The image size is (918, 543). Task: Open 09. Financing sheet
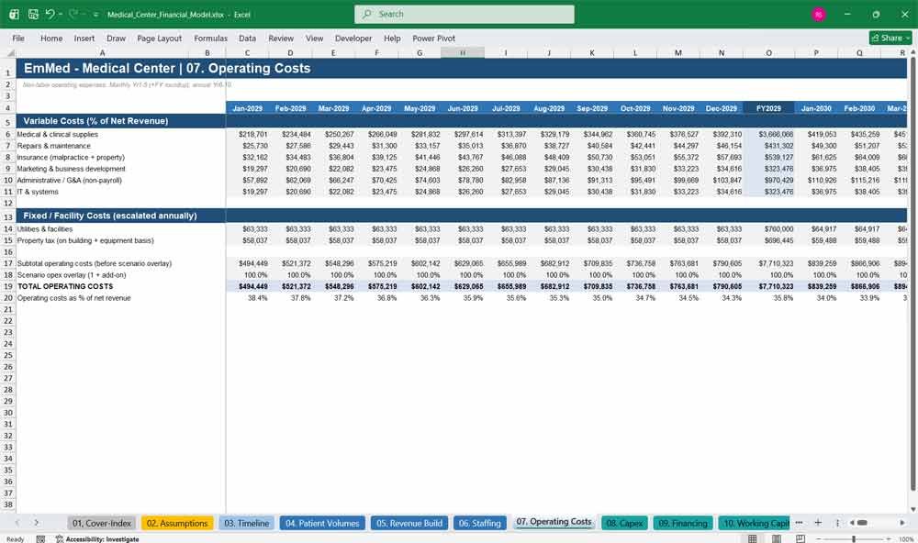pyautogui.click(x=683, y=523)
